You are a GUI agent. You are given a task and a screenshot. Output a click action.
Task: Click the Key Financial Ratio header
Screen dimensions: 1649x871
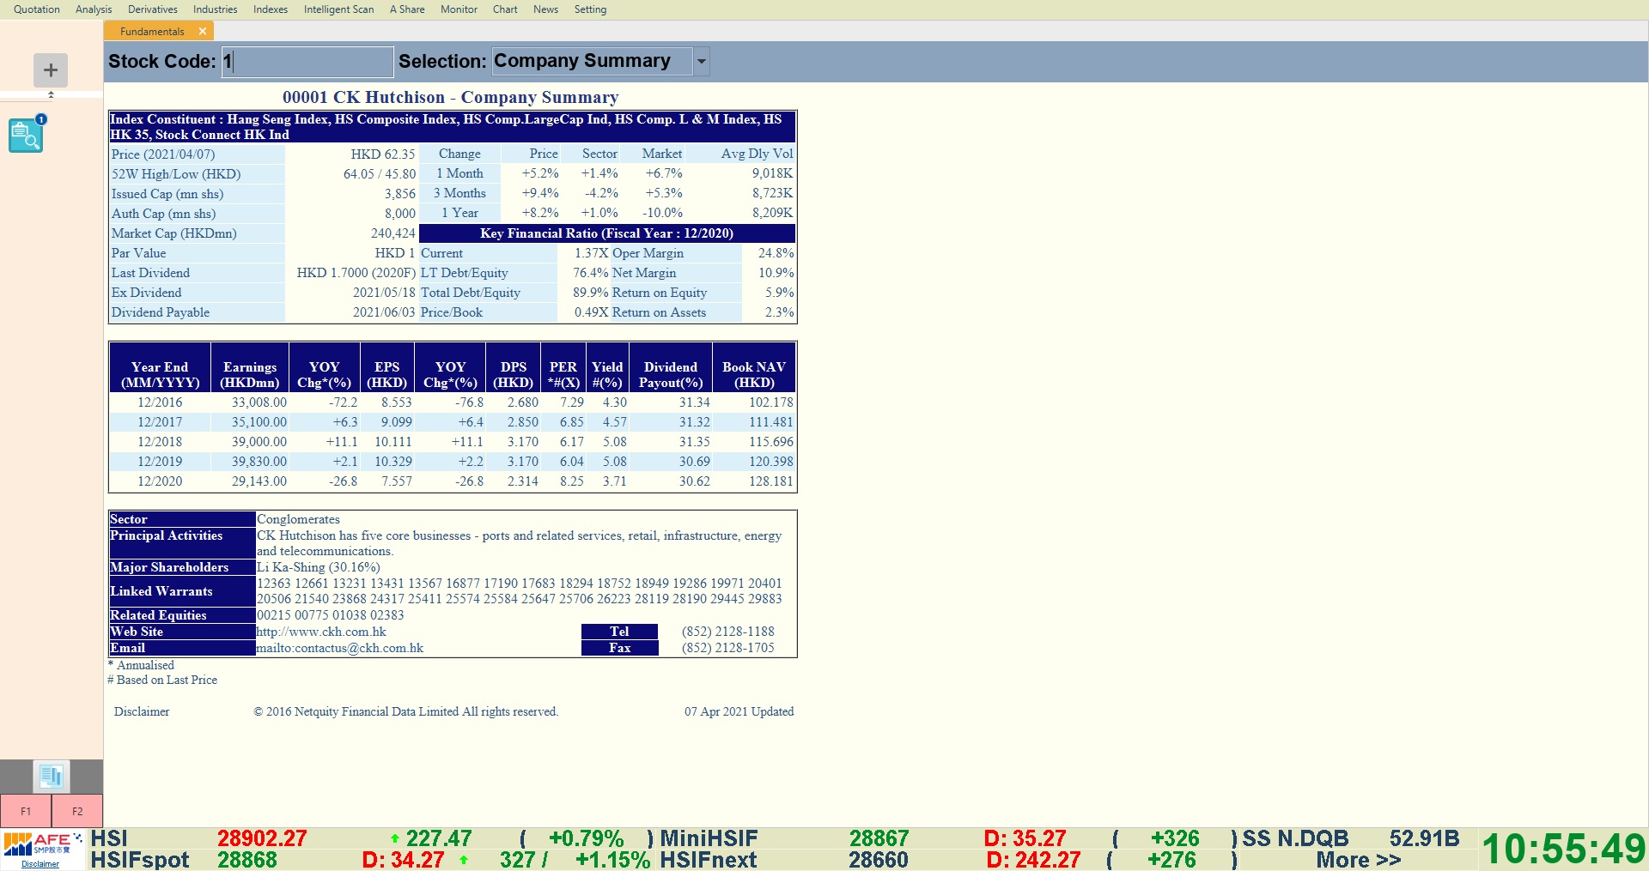(607, 233)
